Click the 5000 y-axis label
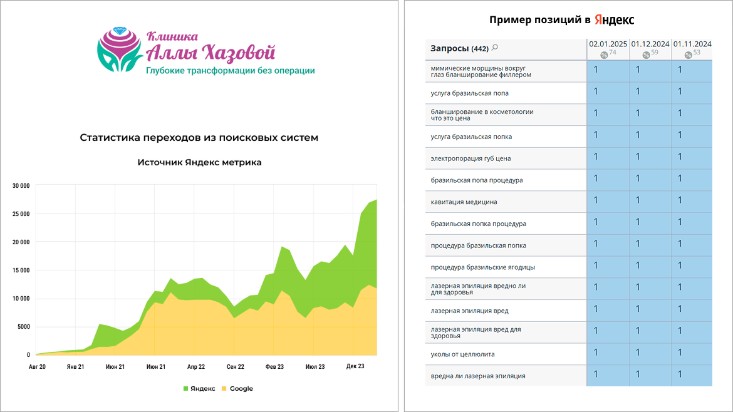Image resolution: width=733 pixels, height=412 pixels. coord(24,327)
